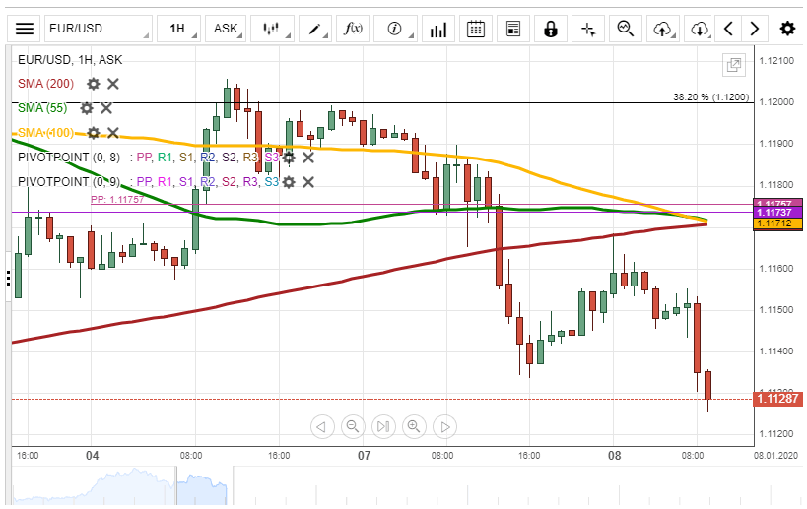Open the chart settings gear in toolbar

[x=787, y=29]
